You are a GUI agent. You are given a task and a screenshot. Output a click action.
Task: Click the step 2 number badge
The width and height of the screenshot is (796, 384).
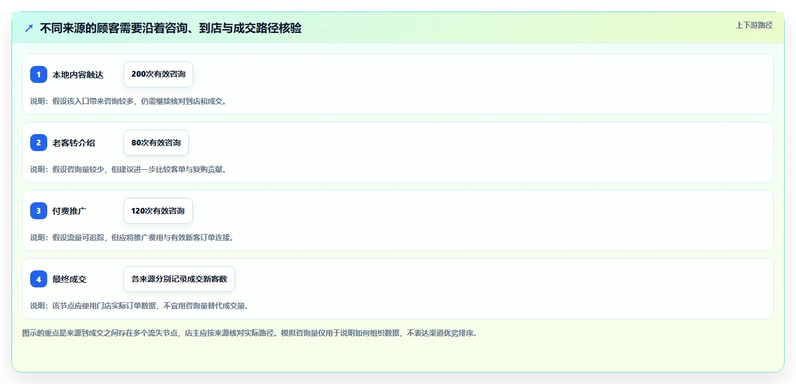point(39,143)
